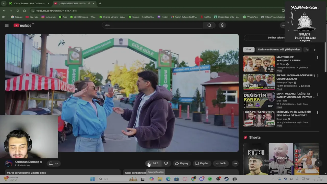Open the Twitch bookmark
Image resolution: width=327 pixels, height=184 pixels.
click(x=163, y=17)
